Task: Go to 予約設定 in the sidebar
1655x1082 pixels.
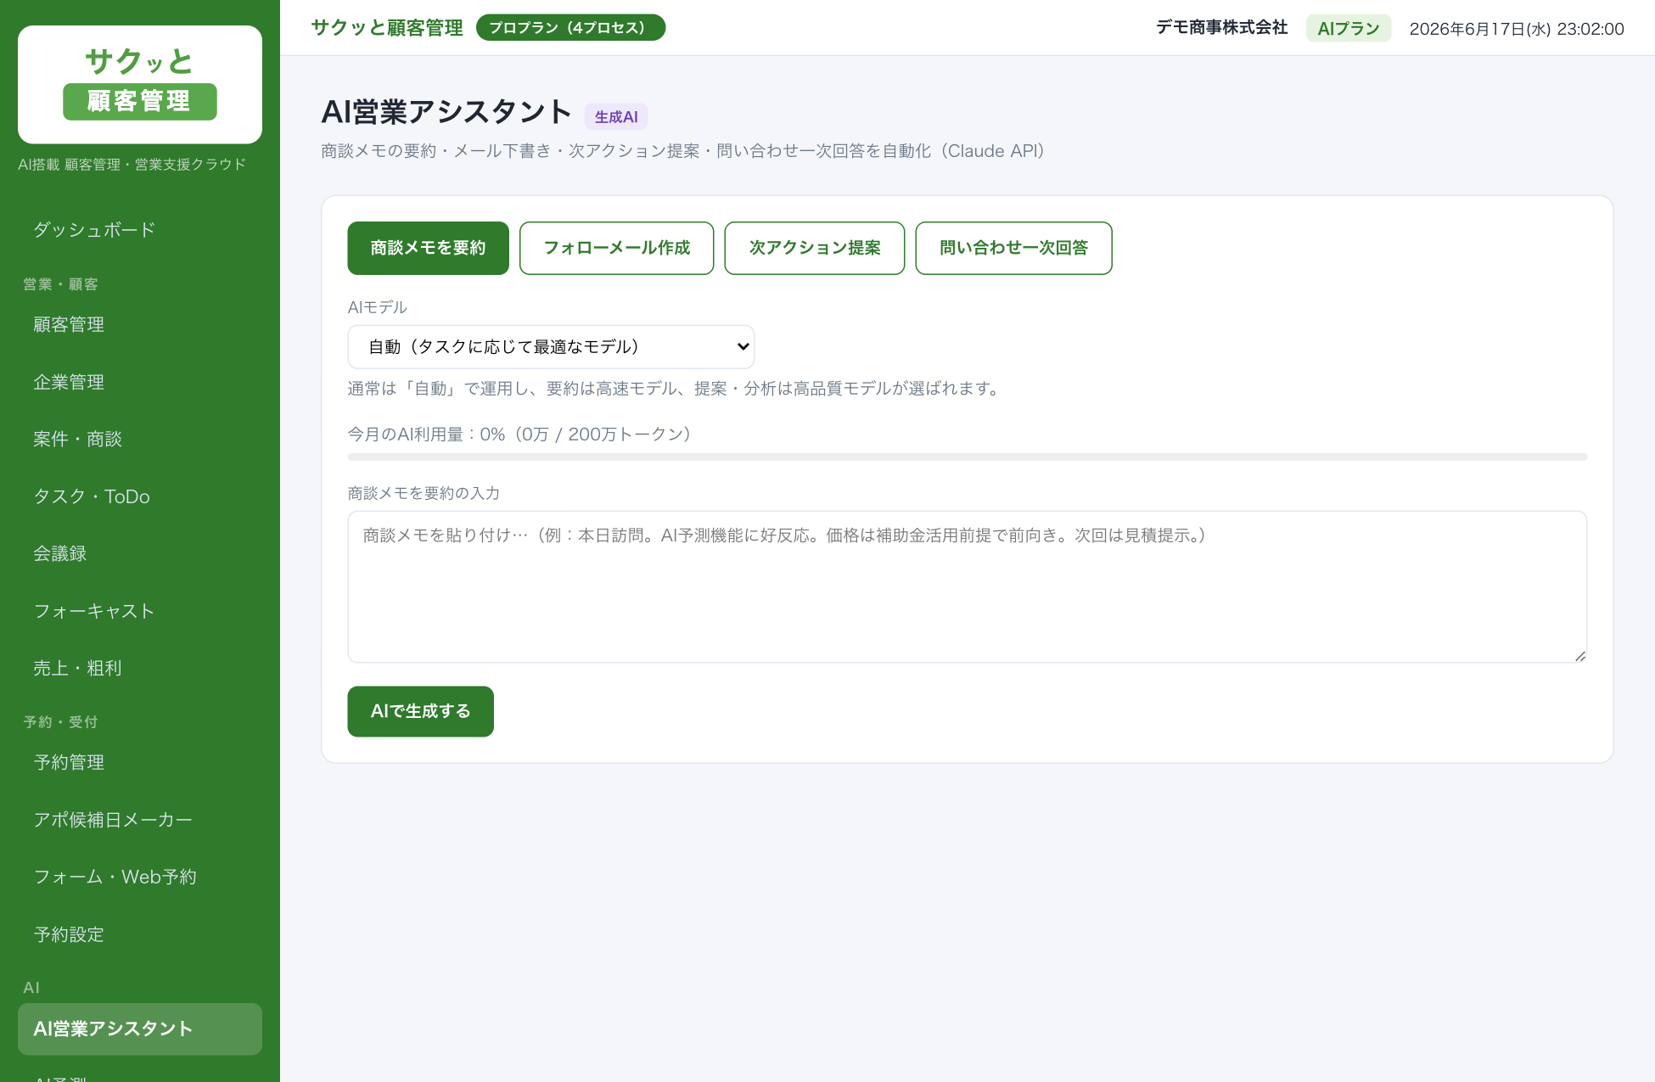Action: 140,934
